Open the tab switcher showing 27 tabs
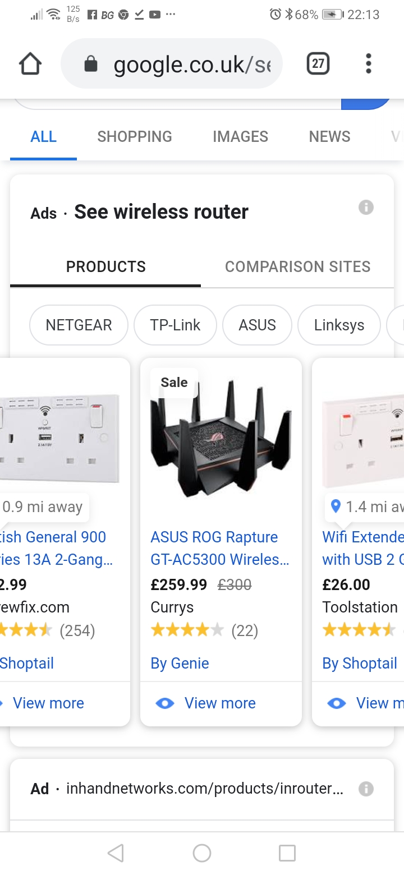404x875 pixels. (318, 64)
